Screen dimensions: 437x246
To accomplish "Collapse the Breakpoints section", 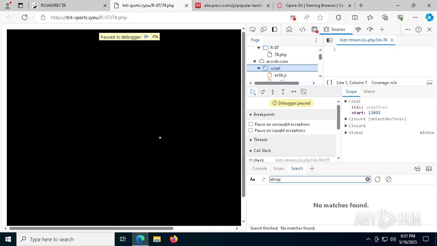I will tap(251, 114).
